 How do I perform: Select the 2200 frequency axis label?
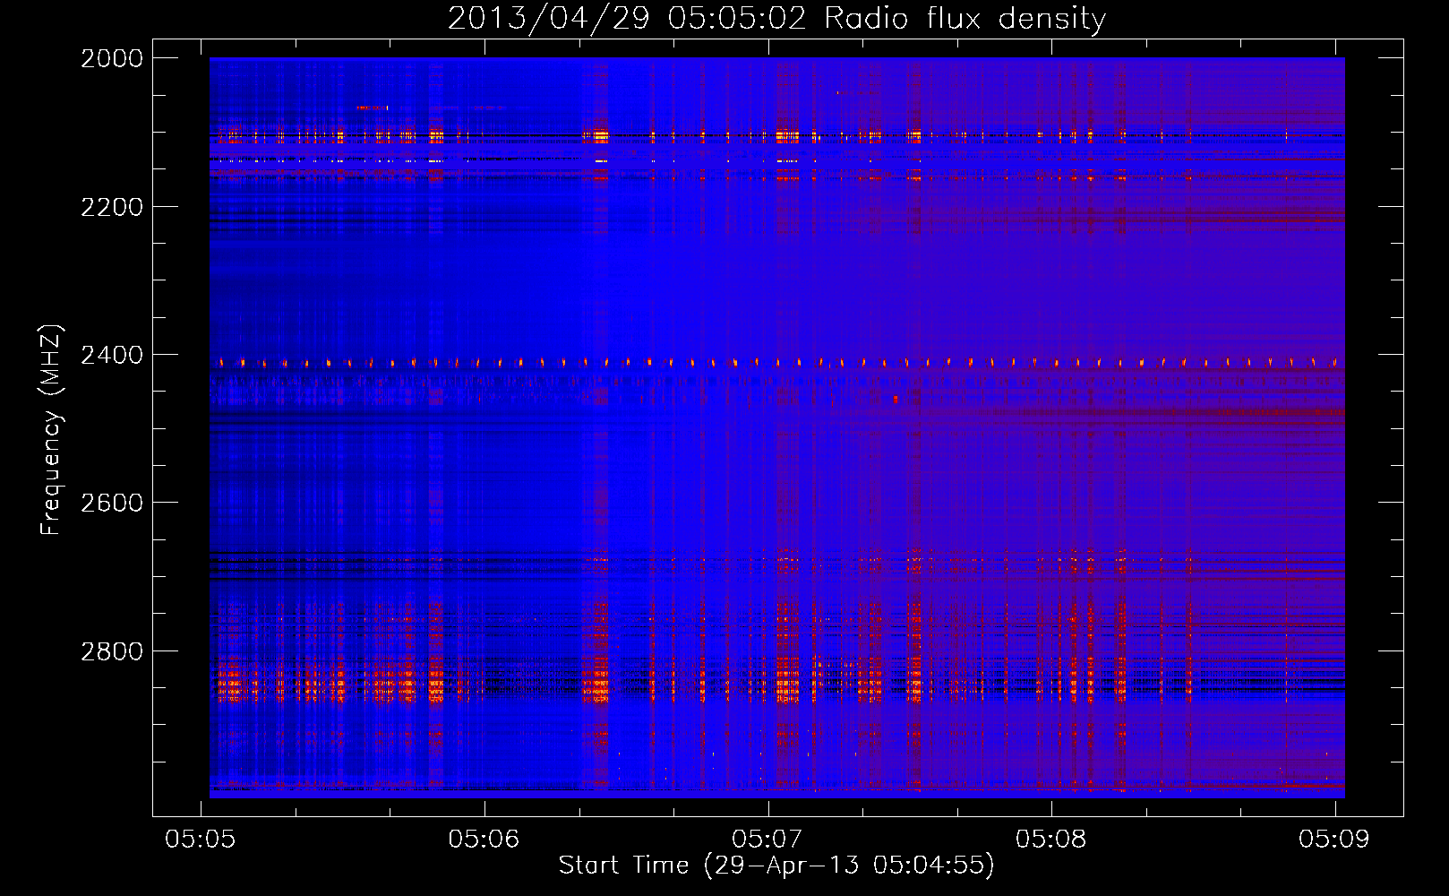click(x=112, y=207)
